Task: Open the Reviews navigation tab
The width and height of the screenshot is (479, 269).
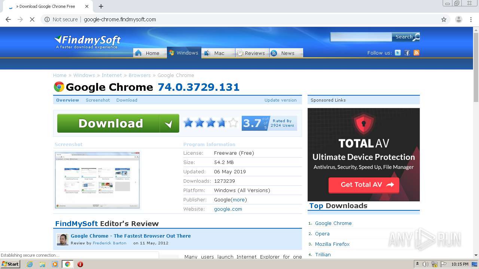Action: (252, 53)
